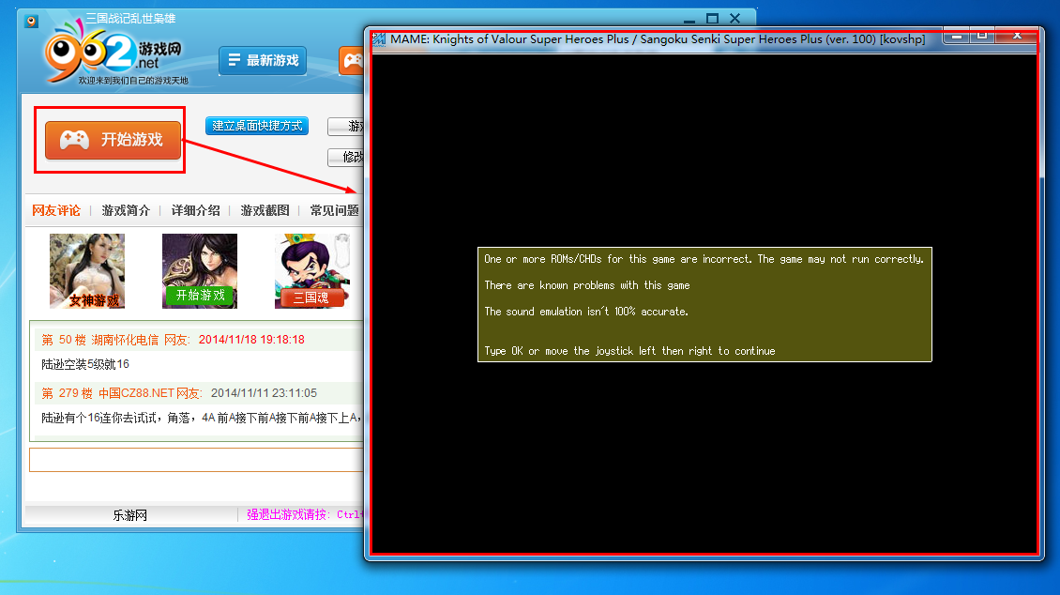Maximize the MAME emulator window
The width and height of the screenshot is (1060, 595).
pyautogui.click(x=982, y=36)
